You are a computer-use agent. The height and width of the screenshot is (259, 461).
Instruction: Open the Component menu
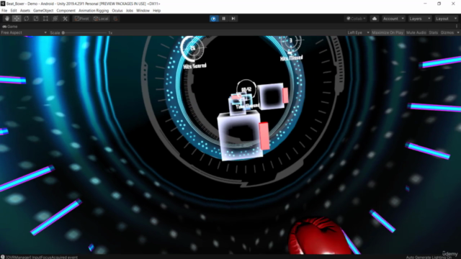tap(66, 11)
